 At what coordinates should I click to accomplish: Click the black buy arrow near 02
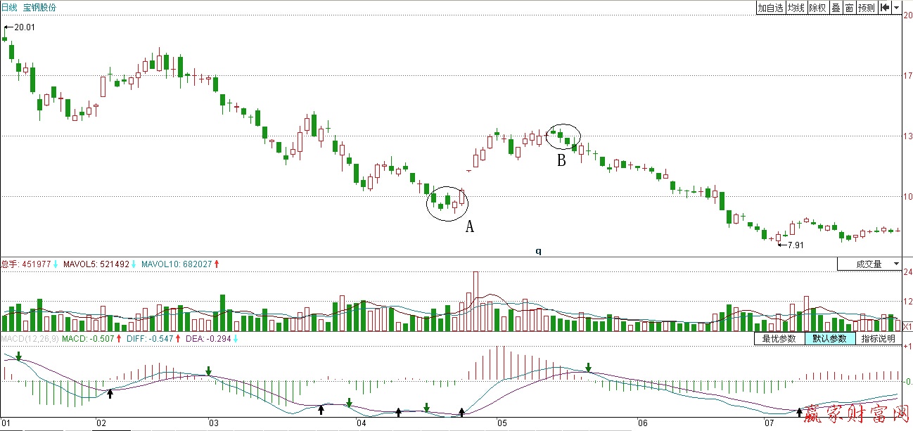[x=110, y=394]
